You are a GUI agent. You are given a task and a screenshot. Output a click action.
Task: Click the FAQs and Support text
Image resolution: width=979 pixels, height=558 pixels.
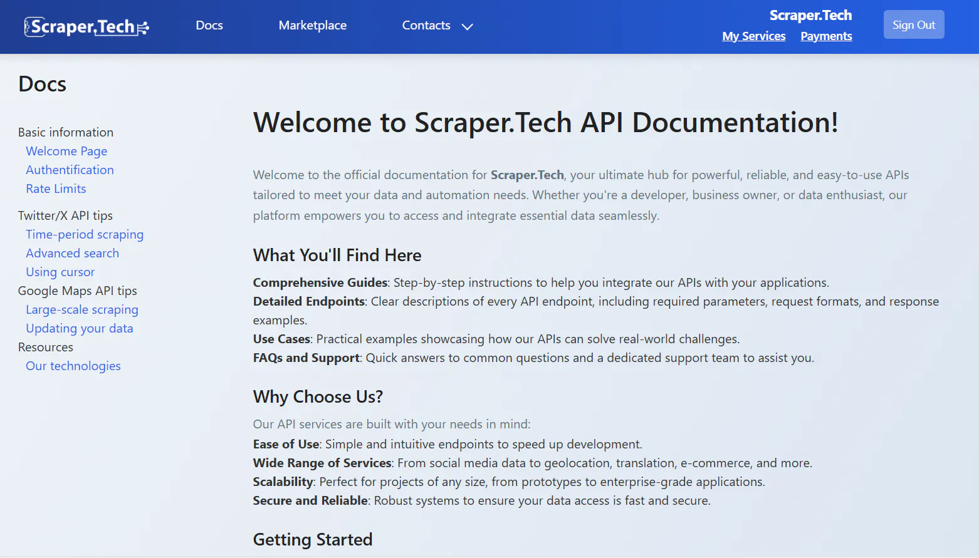pos(306,358)
